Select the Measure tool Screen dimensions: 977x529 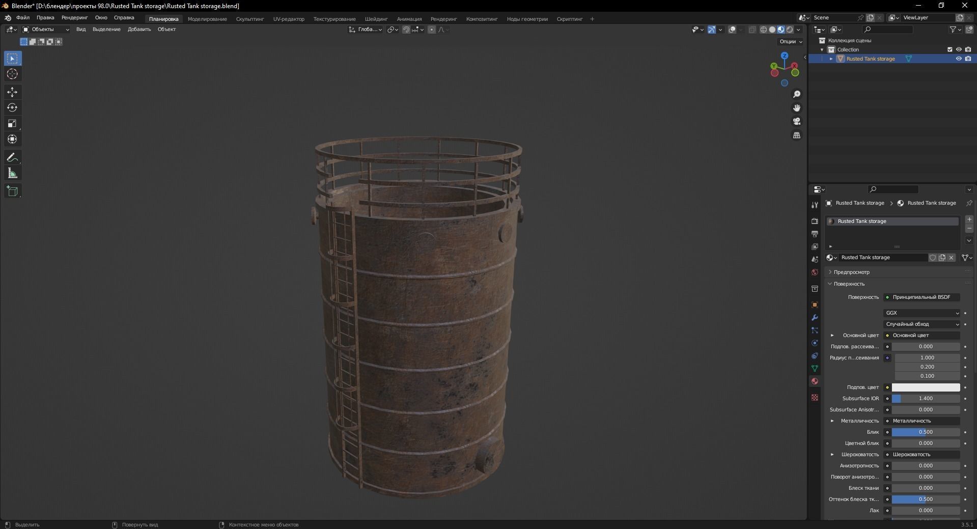(12, 173)
